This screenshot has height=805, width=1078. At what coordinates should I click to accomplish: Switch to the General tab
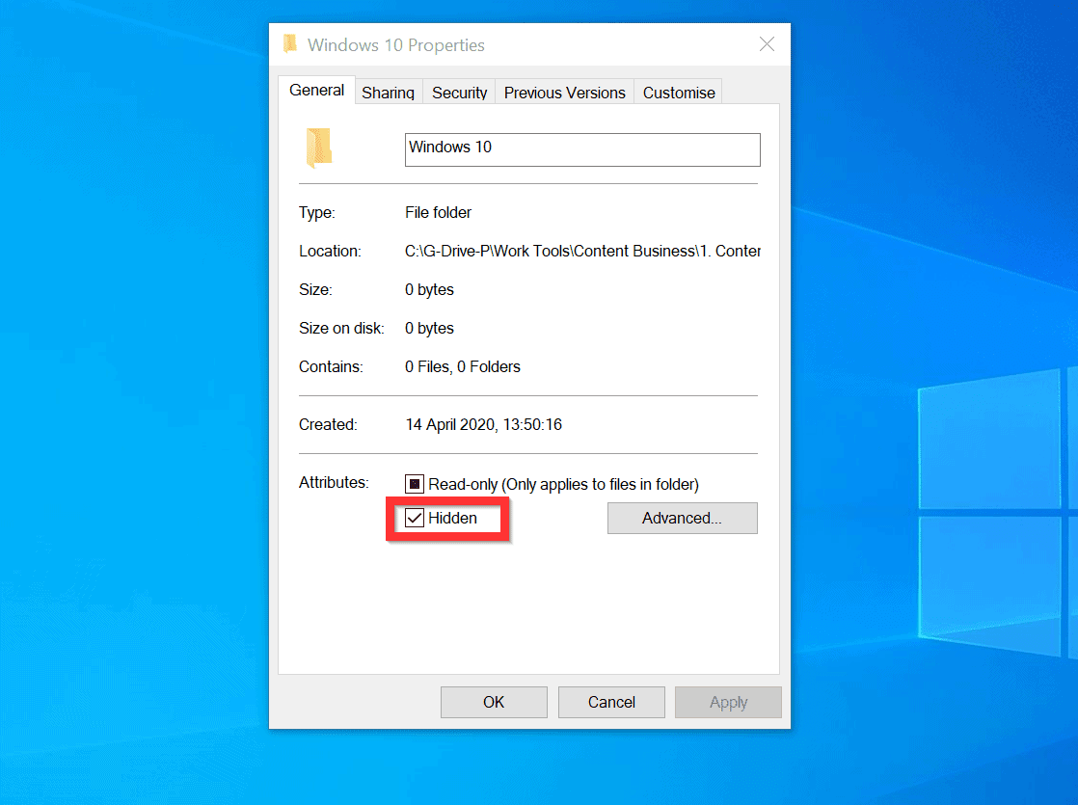(316, 90)
